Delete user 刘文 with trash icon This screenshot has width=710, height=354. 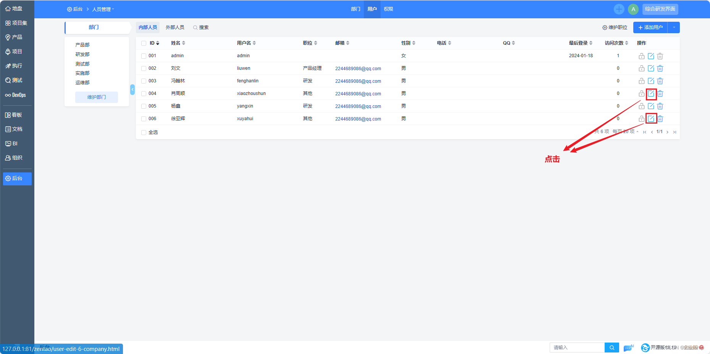[660, 68]
